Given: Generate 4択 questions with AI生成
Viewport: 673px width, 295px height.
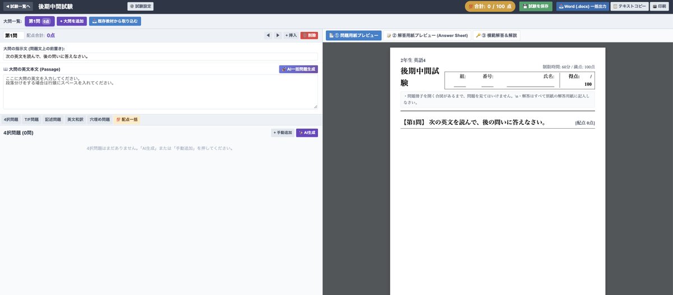Looking at the screenshot, I should 307,133.
